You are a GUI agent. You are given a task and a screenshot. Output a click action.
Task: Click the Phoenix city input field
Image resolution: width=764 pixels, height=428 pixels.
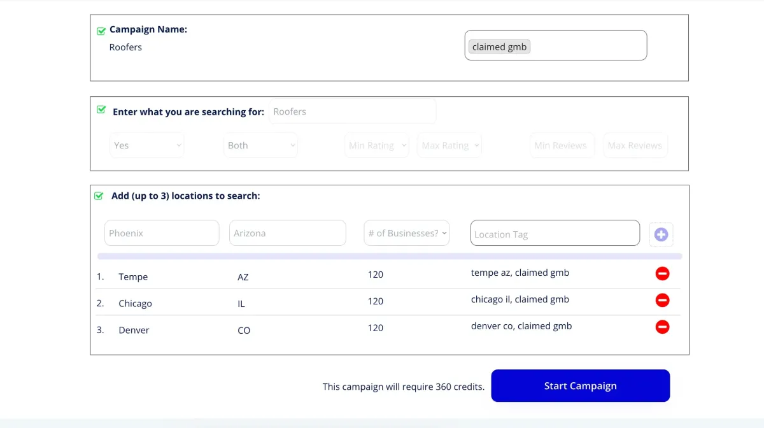coord(162,233)
